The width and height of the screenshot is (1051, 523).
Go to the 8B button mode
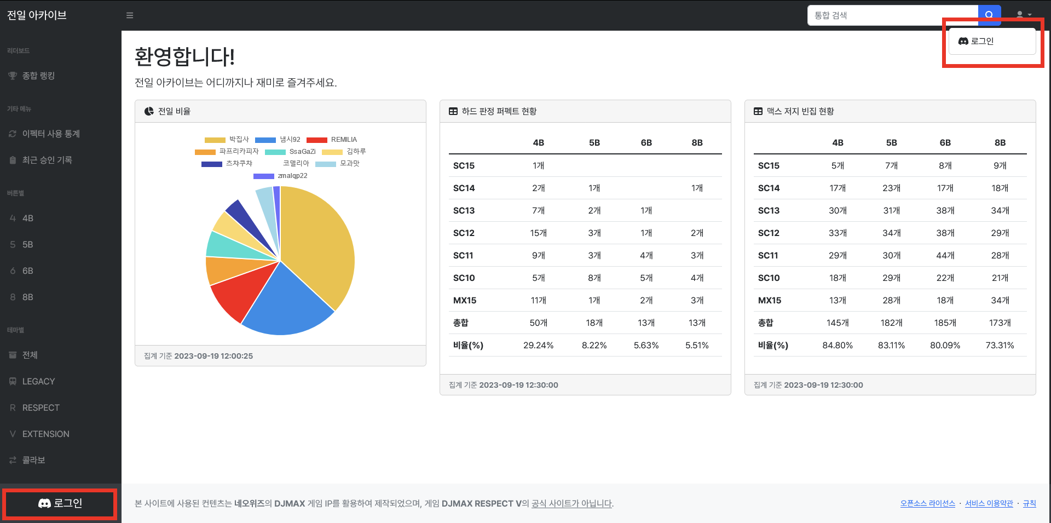[27, 297]
